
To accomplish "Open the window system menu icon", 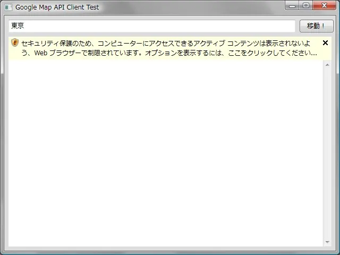I will coord(8,7).
